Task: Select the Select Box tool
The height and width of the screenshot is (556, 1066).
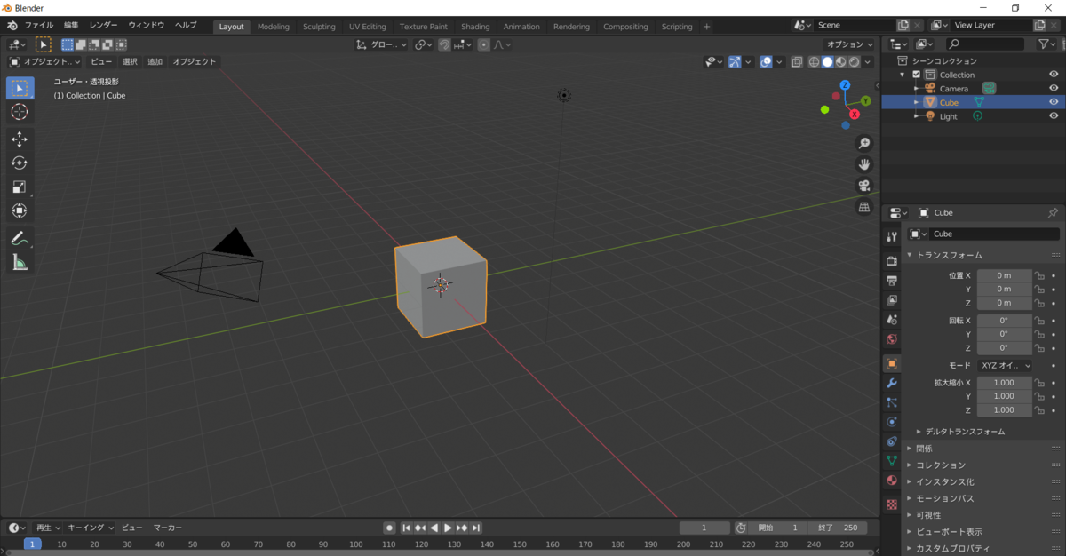Action: [x=20, y=88]
